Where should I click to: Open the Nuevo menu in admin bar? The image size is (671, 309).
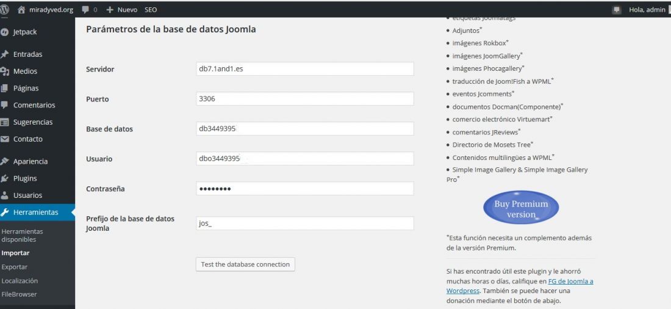click(x=127, y=9)
